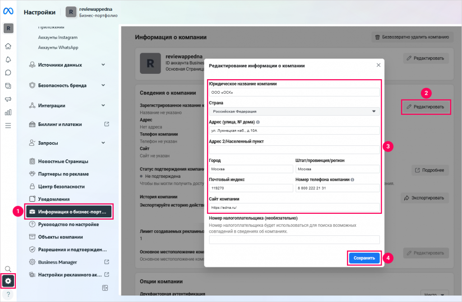
Task: Open the help question mark icon
Action: pyautogui.click(x=8, y=294)
